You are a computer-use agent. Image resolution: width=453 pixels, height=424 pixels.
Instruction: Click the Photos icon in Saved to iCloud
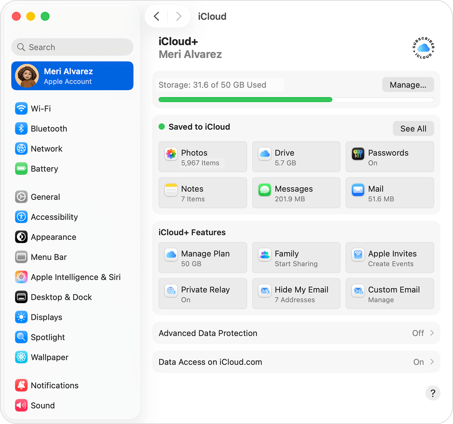171,154
